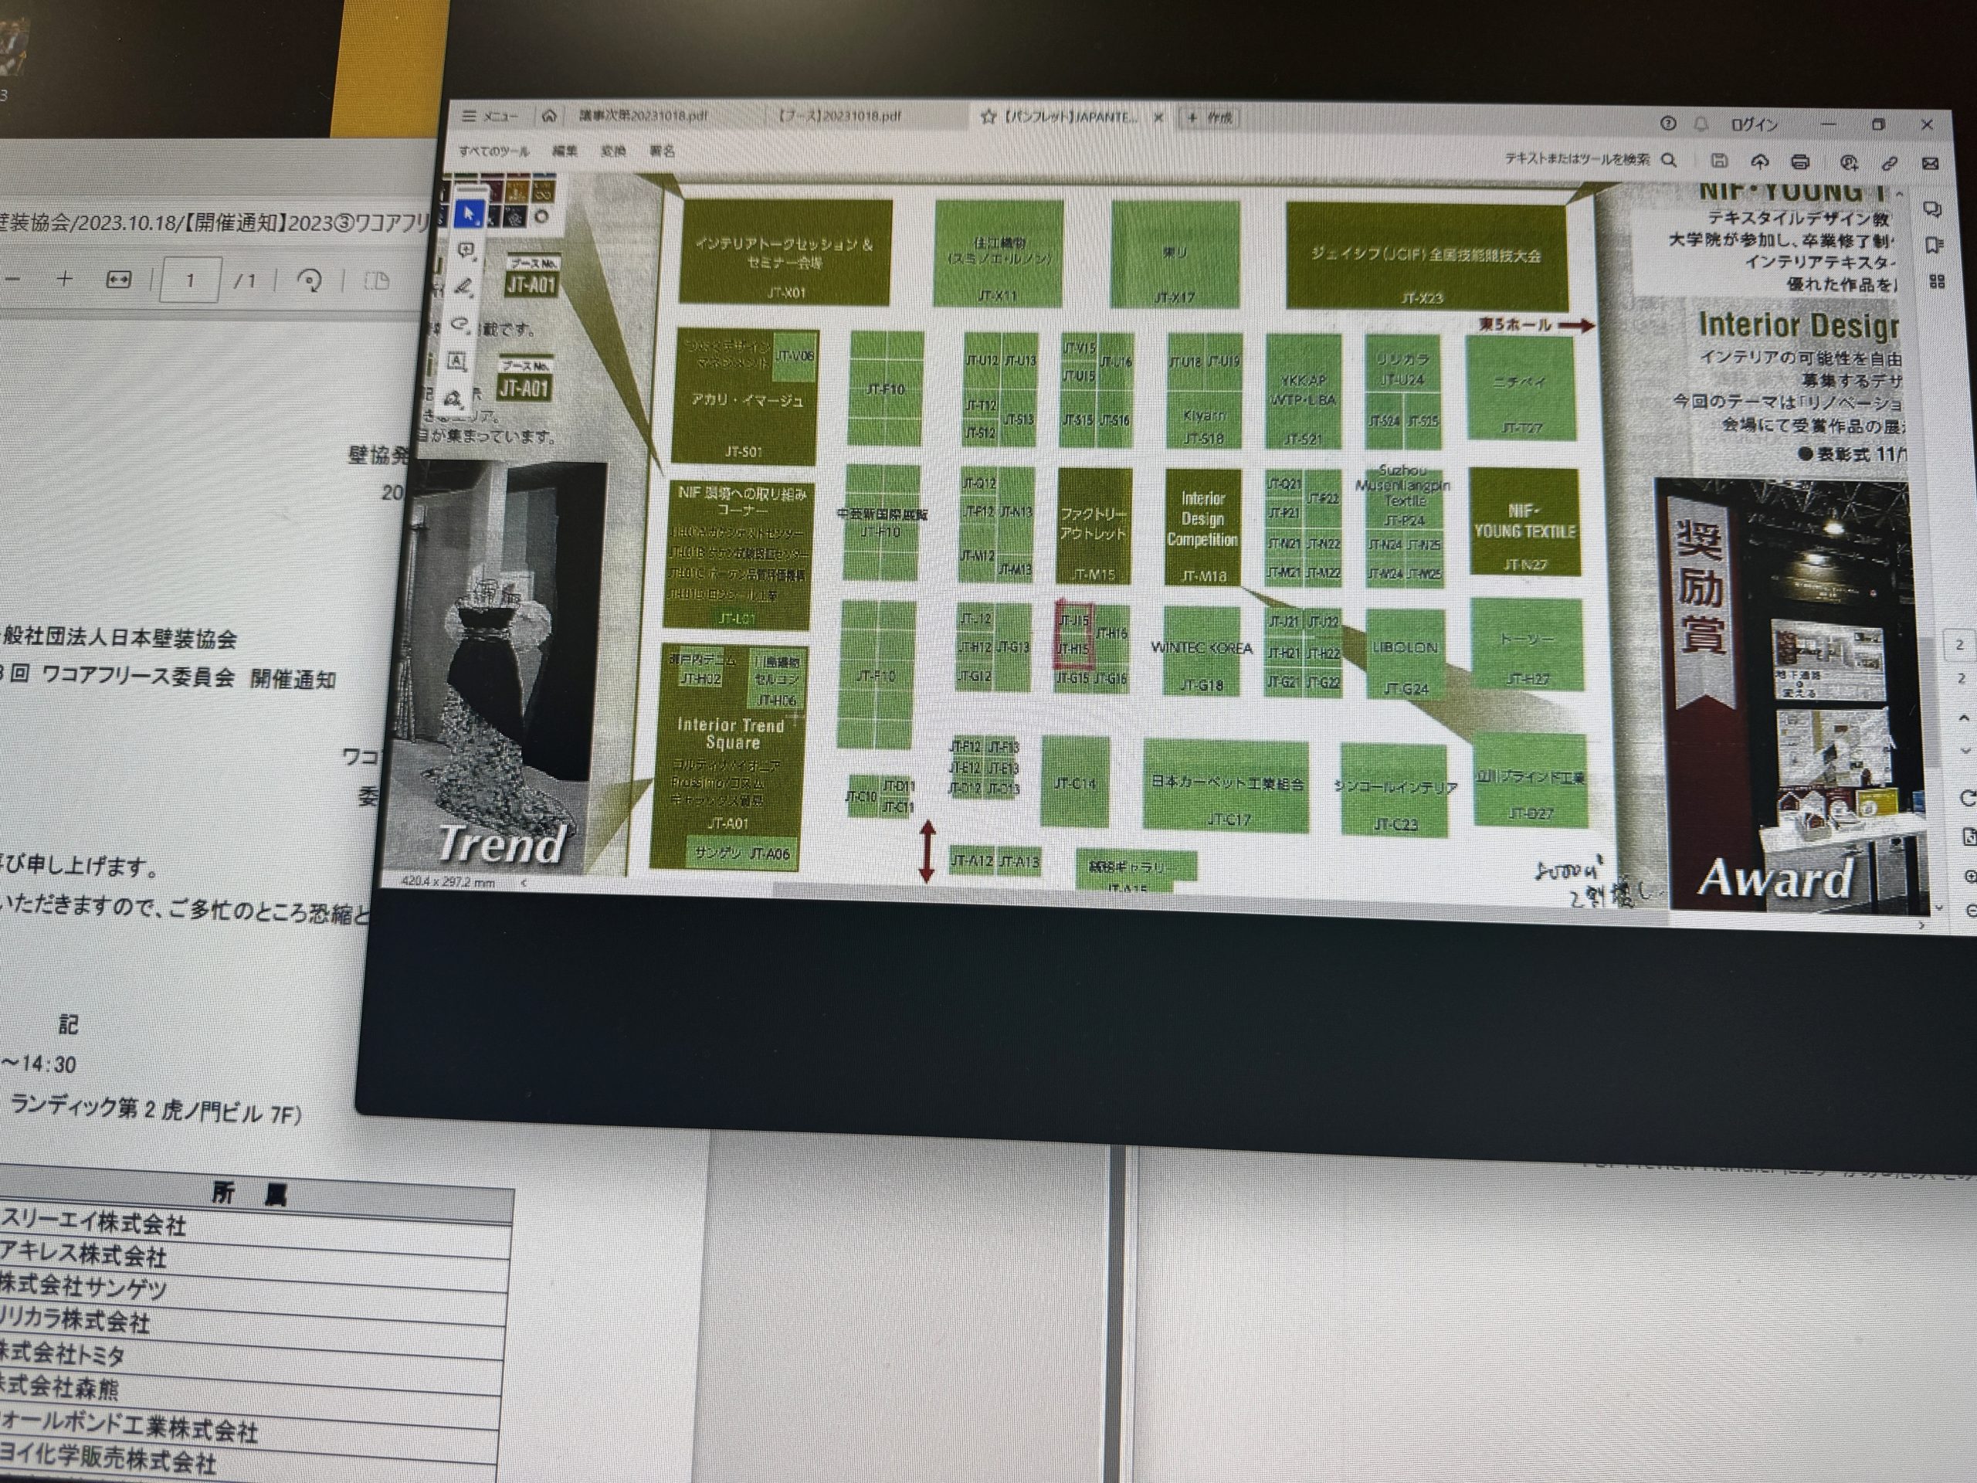Upload file to cloud icon
This screenshot has width=1977, height=1483.
(1760, 161)
